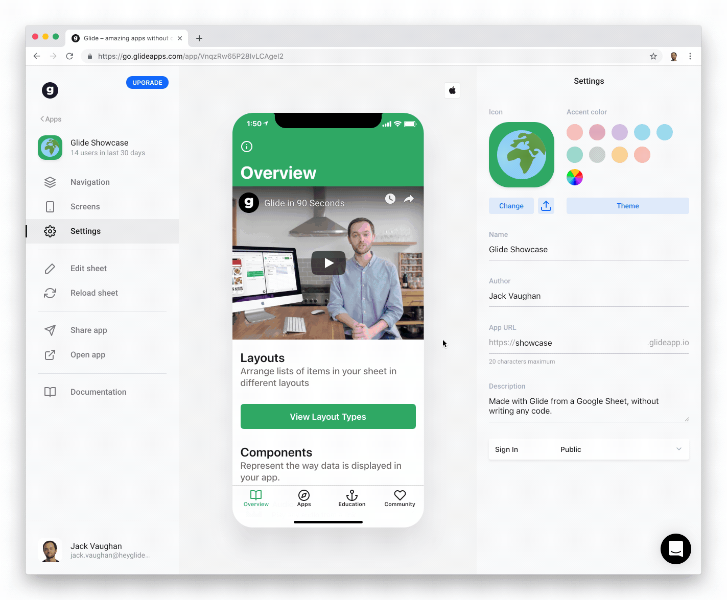This screenshot has width=727, height=600.
Task: Select the lavender accent color
Action: click(x=620, y=132)
